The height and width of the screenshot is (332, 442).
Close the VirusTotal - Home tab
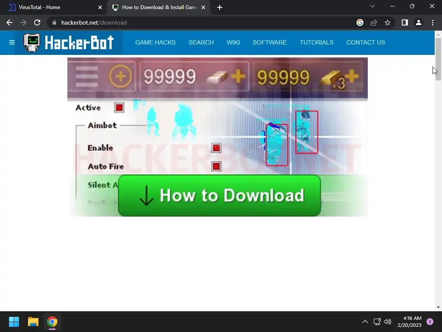pos(100,7)
